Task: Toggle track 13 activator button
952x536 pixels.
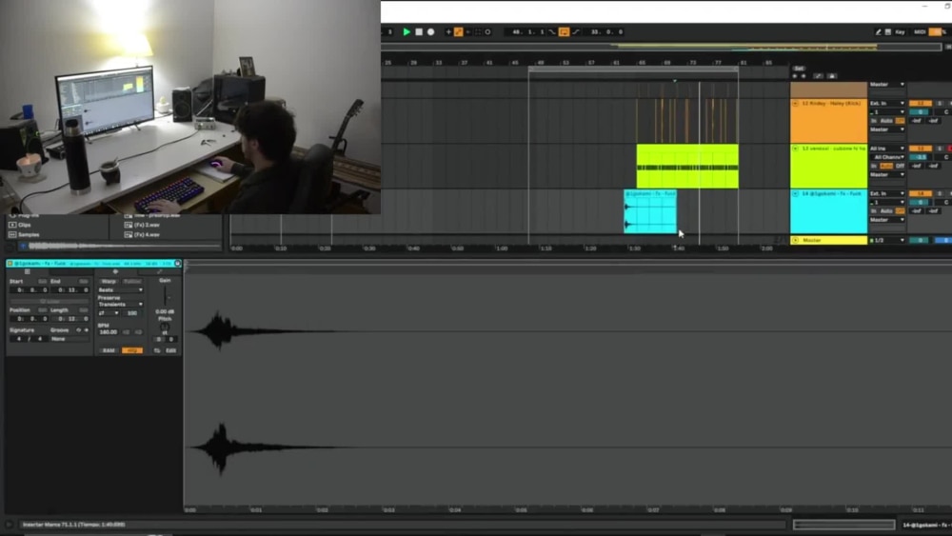Action: pos(921,149)
